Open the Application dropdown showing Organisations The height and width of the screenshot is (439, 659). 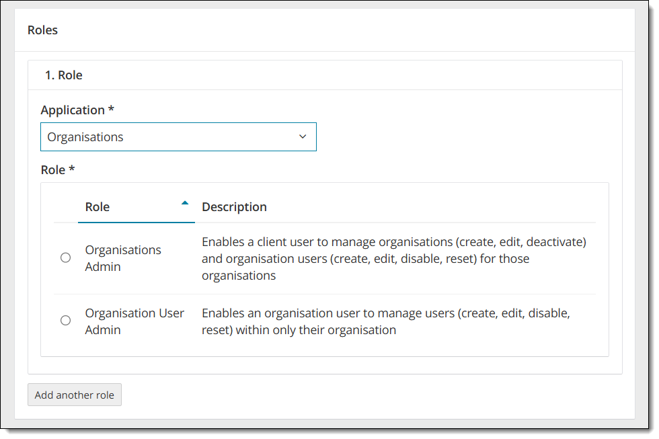(178, 136)
